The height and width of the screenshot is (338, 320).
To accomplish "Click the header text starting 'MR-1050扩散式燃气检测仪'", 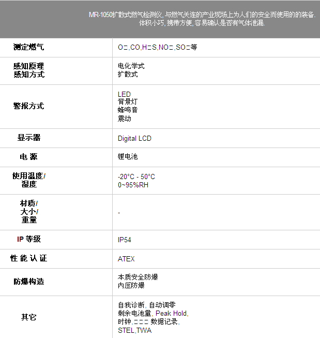I will [202, 14].
